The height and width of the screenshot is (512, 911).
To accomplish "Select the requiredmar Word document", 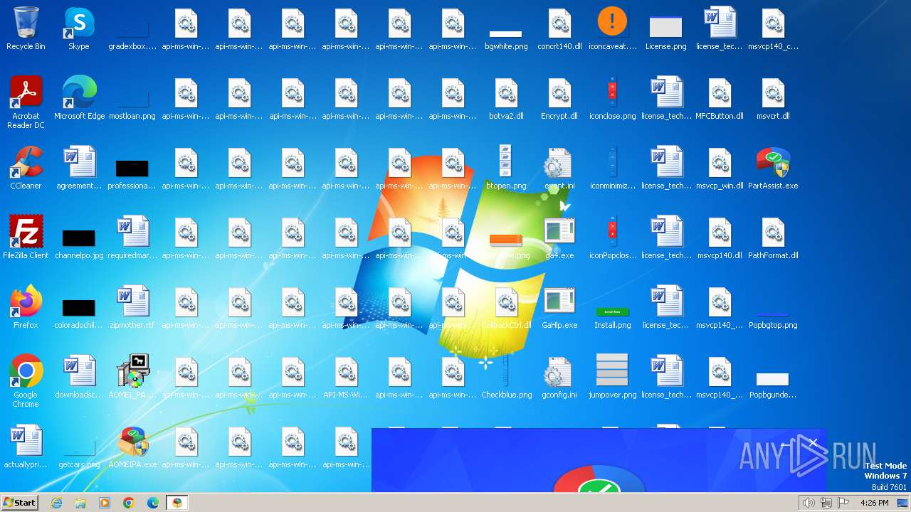I will pyautogui.click(x=132, y=238).
